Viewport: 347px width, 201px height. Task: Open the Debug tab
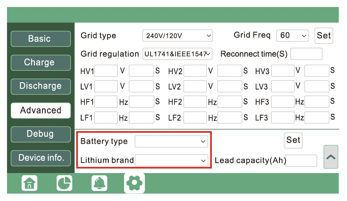click(41, 134)
